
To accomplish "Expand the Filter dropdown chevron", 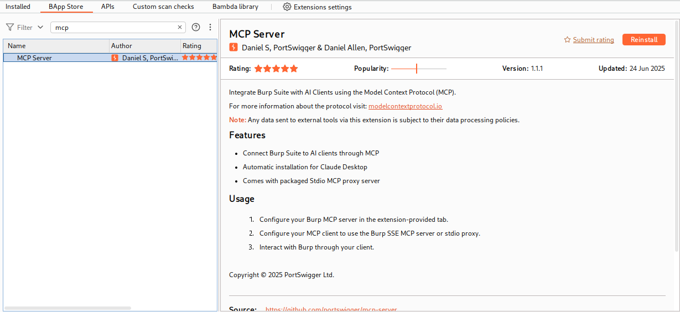I will click(x=40, y=27).
